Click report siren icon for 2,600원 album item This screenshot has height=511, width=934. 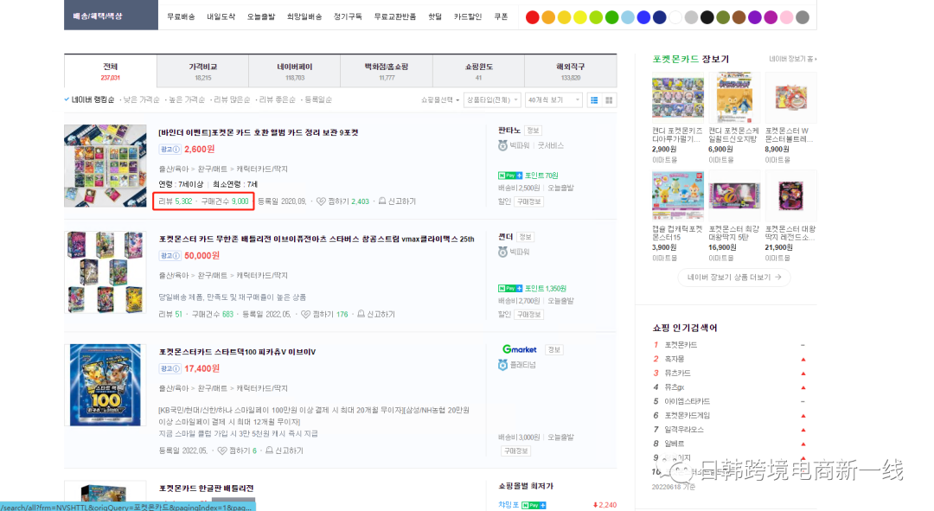click(382, 201)
